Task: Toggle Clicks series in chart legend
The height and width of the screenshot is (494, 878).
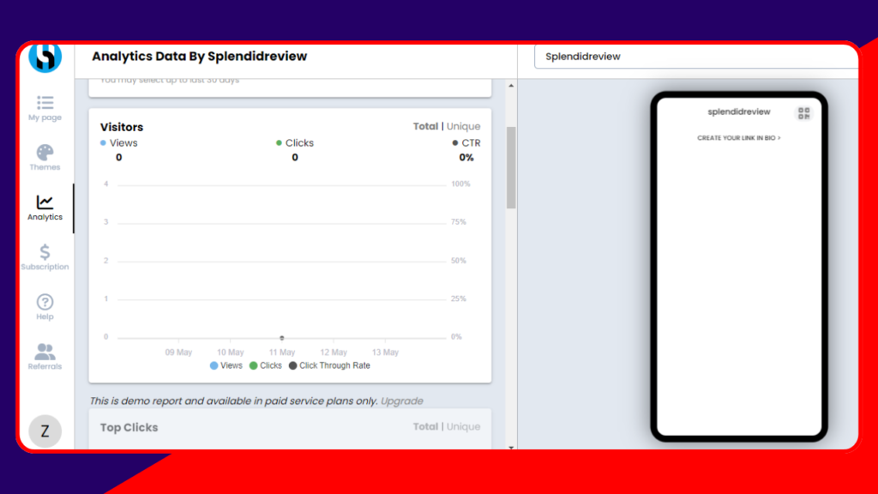Action: 266,365
